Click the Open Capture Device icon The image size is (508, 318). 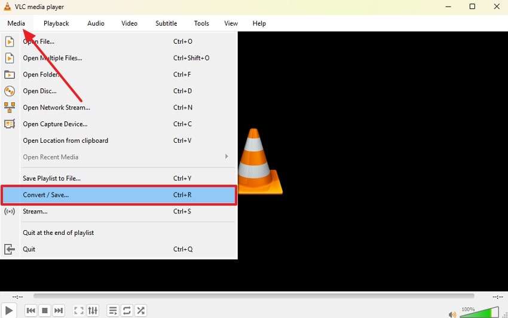click(x=10, y=124)
